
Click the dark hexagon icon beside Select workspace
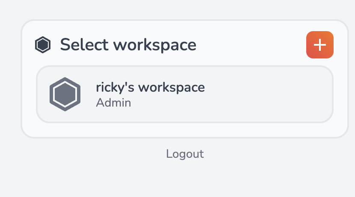[43, 45]
